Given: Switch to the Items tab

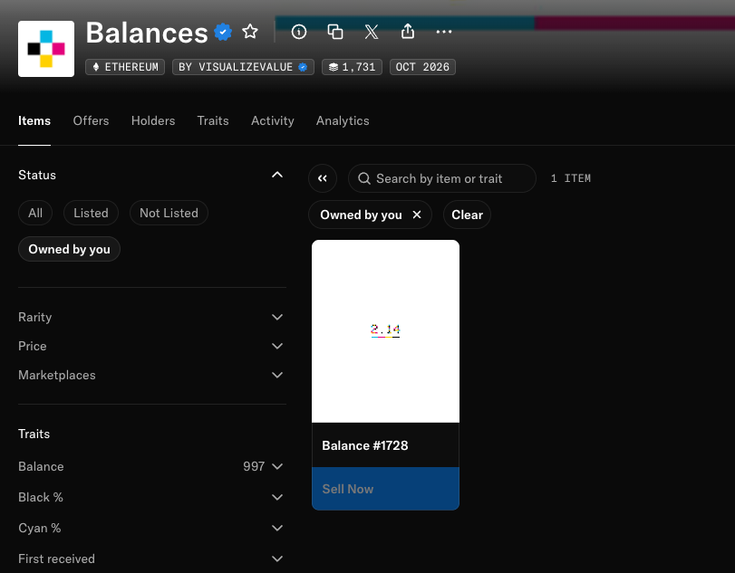Looking at the screenshot, I should [34, 120].
